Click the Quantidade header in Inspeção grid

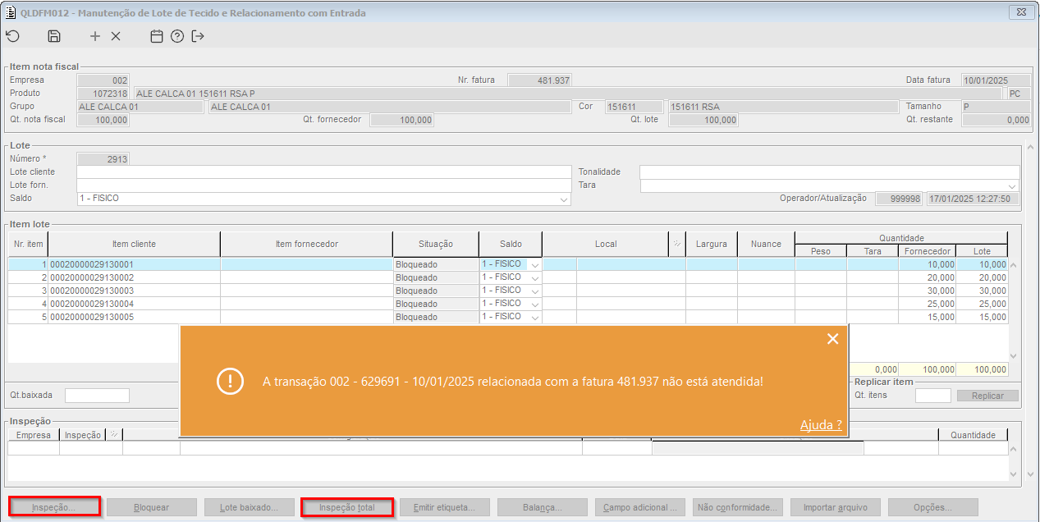pos(973,435)
